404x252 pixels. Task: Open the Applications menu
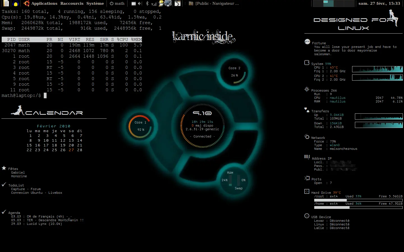tap(44, 3)
